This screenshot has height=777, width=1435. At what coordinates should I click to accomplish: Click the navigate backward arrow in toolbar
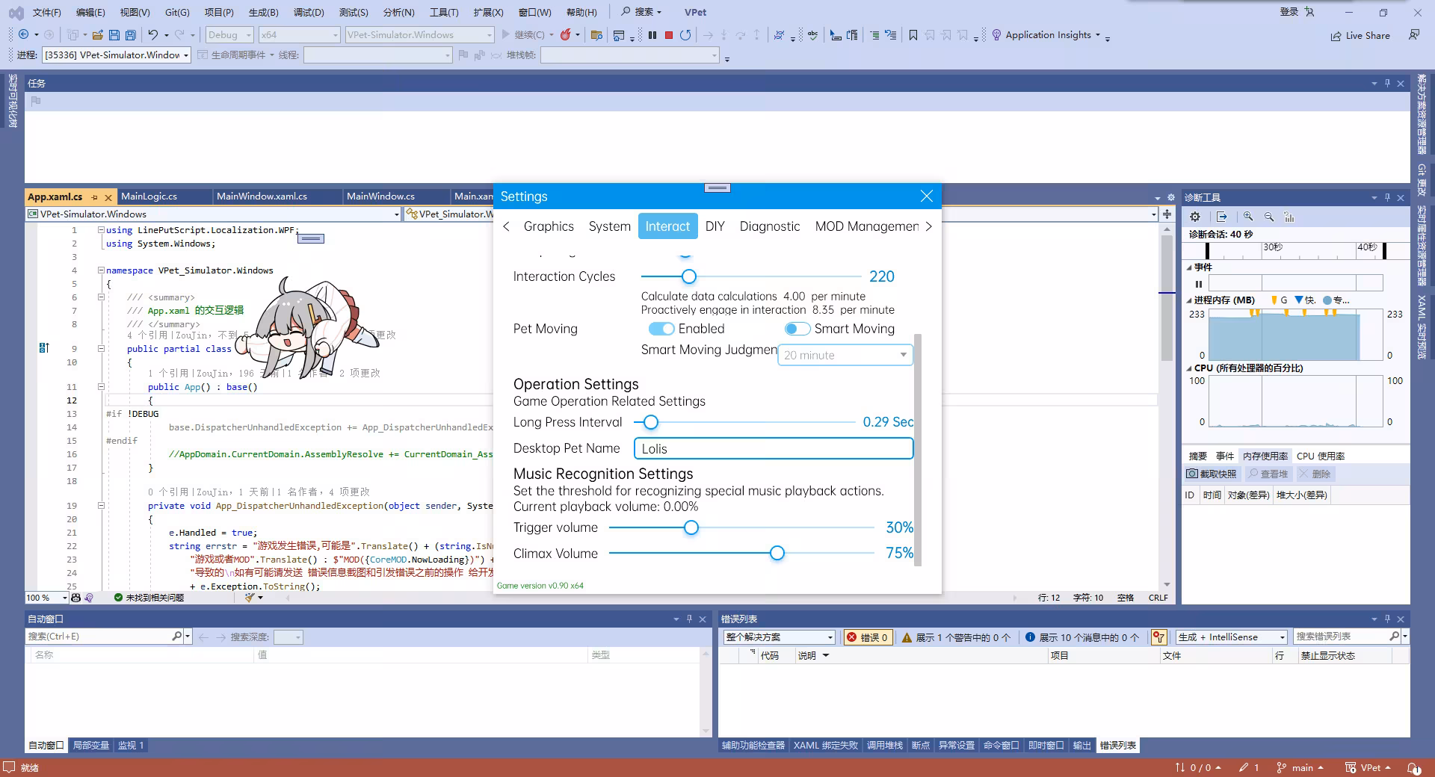(23, 34)
